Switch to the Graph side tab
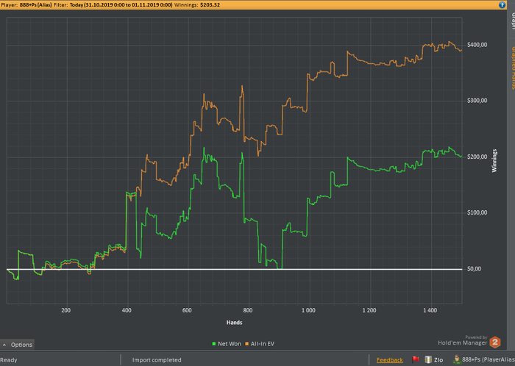This screenshot has width=515, height=366. pyautogui.click(x=512, y=21)
